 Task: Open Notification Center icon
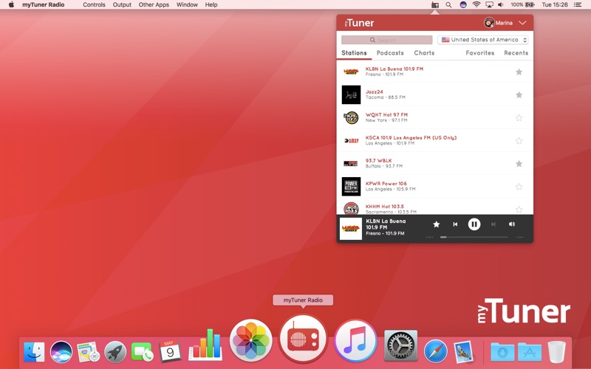coord(578,4)
